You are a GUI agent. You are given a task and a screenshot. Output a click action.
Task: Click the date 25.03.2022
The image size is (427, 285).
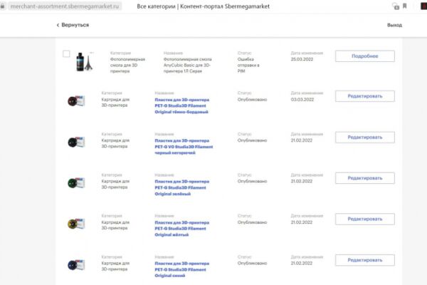(x=302, y=59)
